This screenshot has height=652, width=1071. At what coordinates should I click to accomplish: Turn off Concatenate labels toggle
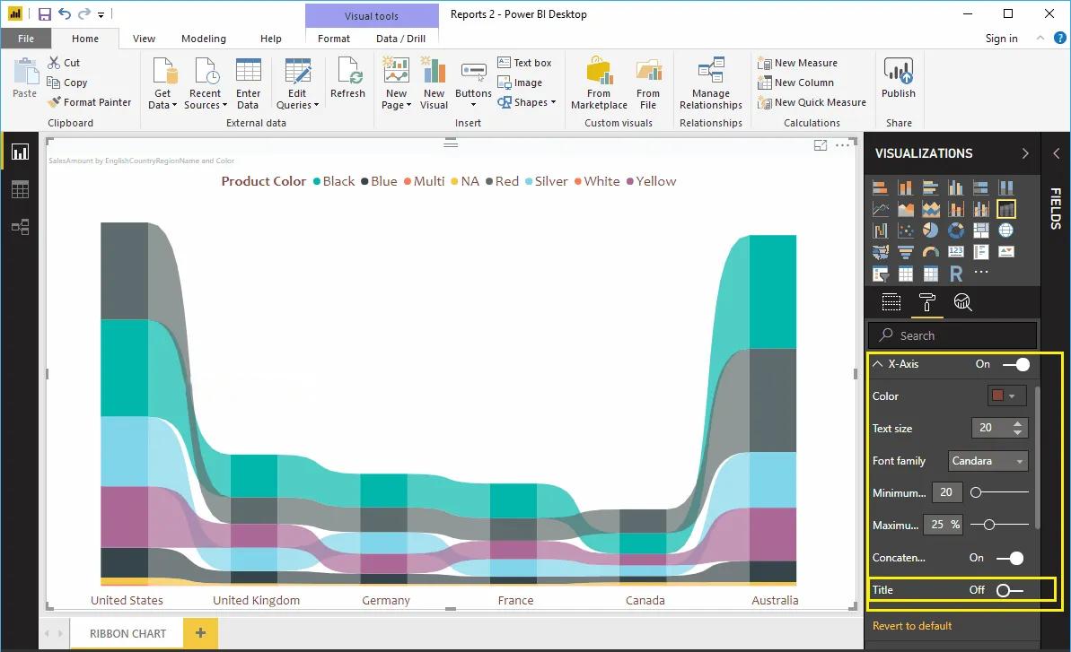pyautogui.click(x=1010, y=558)
